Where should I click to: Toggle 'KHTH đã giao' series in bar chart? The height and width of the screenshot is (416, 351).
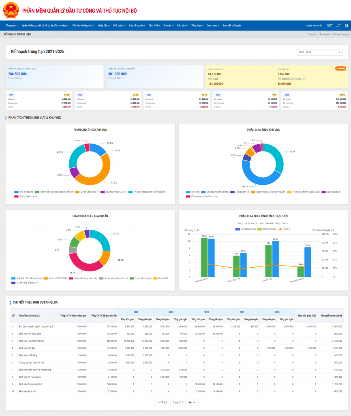268,229
